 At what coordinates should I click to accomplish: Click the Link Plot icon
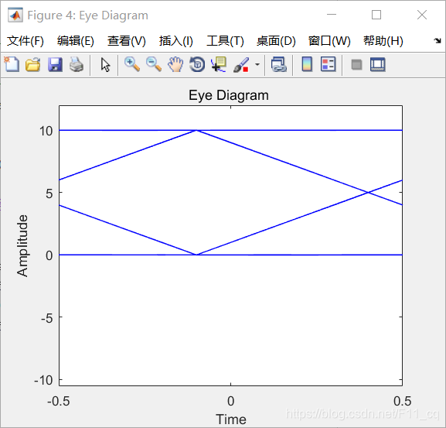pyautogui.click(x=279, y=64)
